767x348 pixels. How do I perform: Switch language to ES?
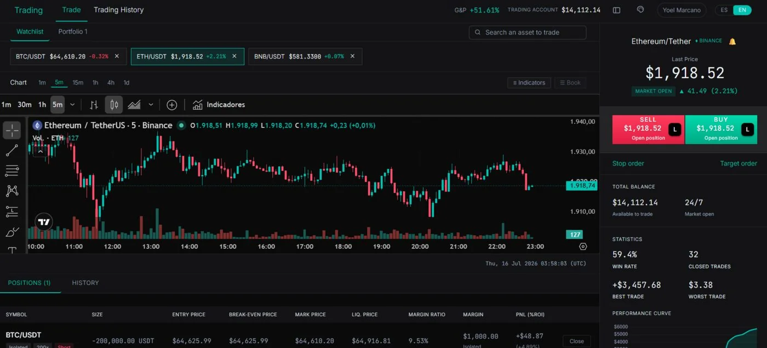pyautogui.click(x=724, y=10)
